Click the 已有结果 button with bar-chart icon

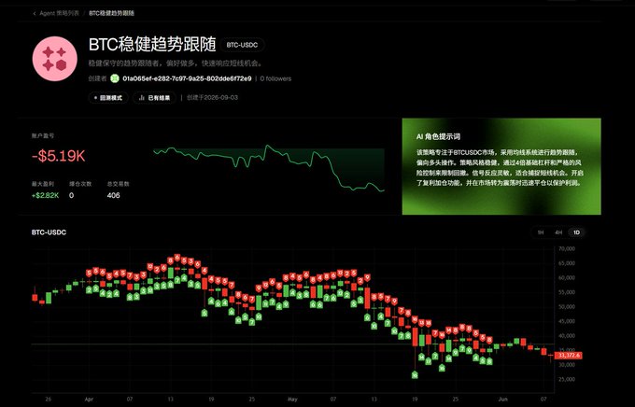click(x=154, y=98)
